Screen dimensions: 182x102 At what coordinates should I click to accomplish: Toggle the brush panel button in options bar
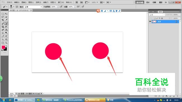[x=17, y=7]
